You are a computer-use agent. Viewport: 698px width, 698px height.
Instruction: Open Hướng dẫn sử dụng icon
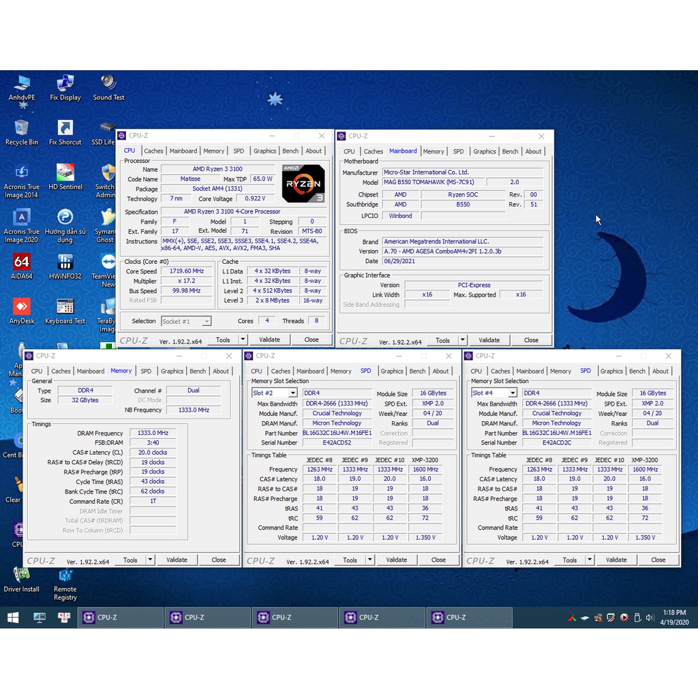tap(65, 226)
